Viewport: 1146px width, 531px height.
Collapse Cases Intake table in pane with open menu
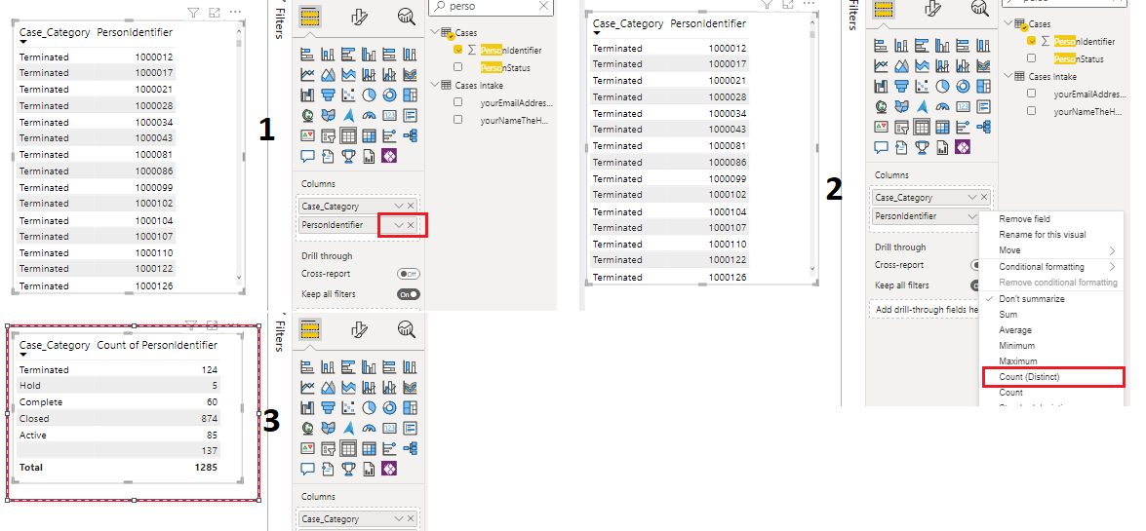tap(1009, 76)
